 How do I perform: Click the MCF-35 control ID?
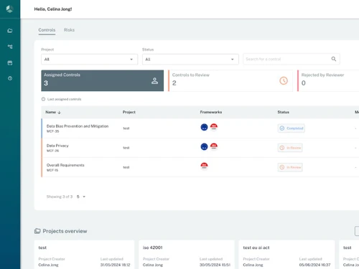point(52,131)
